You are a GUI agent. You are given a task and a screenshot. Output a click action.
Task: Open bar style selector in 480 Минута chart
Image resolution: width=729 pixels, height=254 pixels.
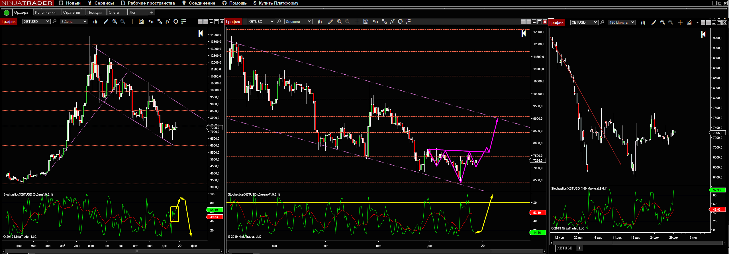click(643, 23)
